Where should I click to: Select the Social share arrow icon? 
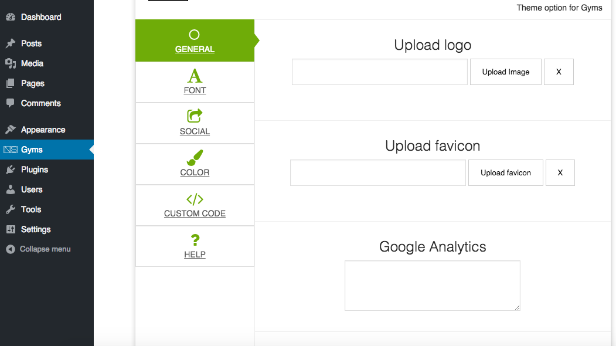click(x=195, y=116)
